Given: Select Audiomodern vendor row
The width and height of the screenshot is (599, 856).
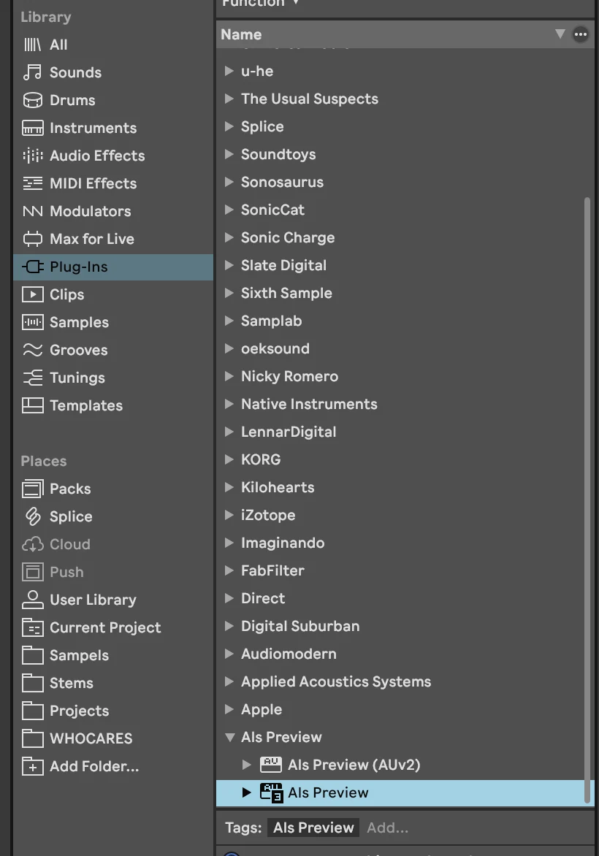Looking at the screenshot, I should [x=405, y=654].
